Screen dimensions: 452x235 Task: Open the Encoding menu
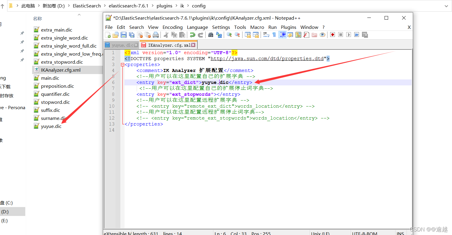pyautogui.click(x=173, y=27)
